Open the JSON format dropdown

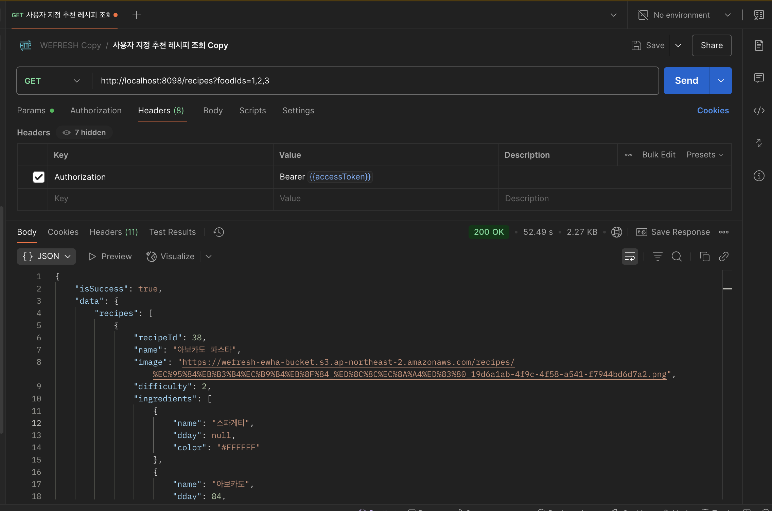tap(47, 257)
